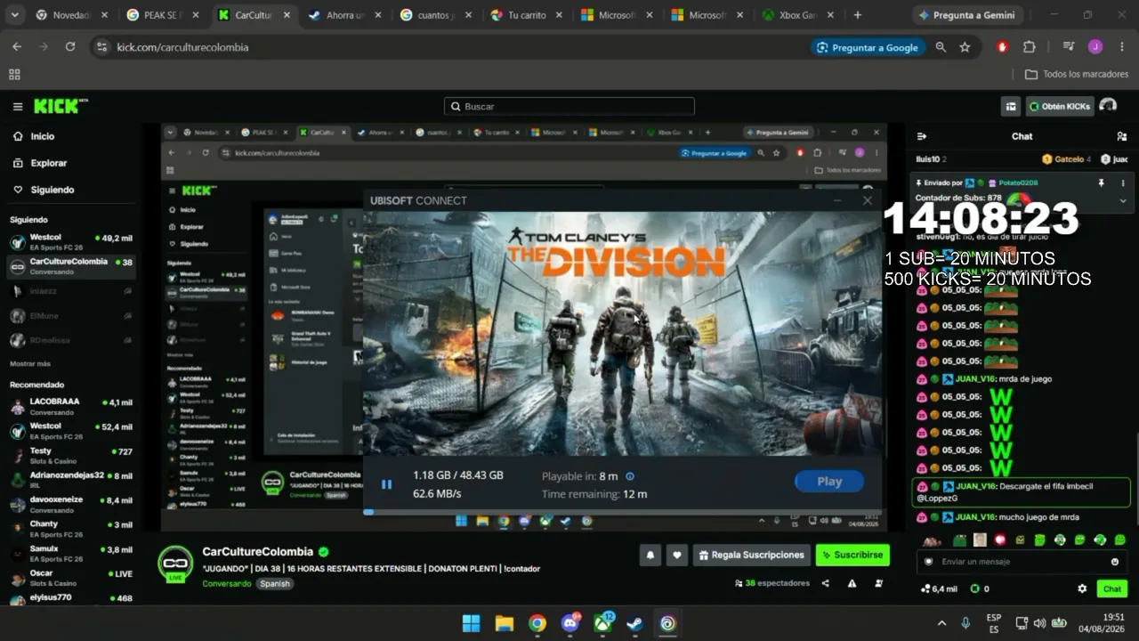Open the Kick user profile avatar
This screenshot has width=1139, height=641.
tap(1108, 106)
